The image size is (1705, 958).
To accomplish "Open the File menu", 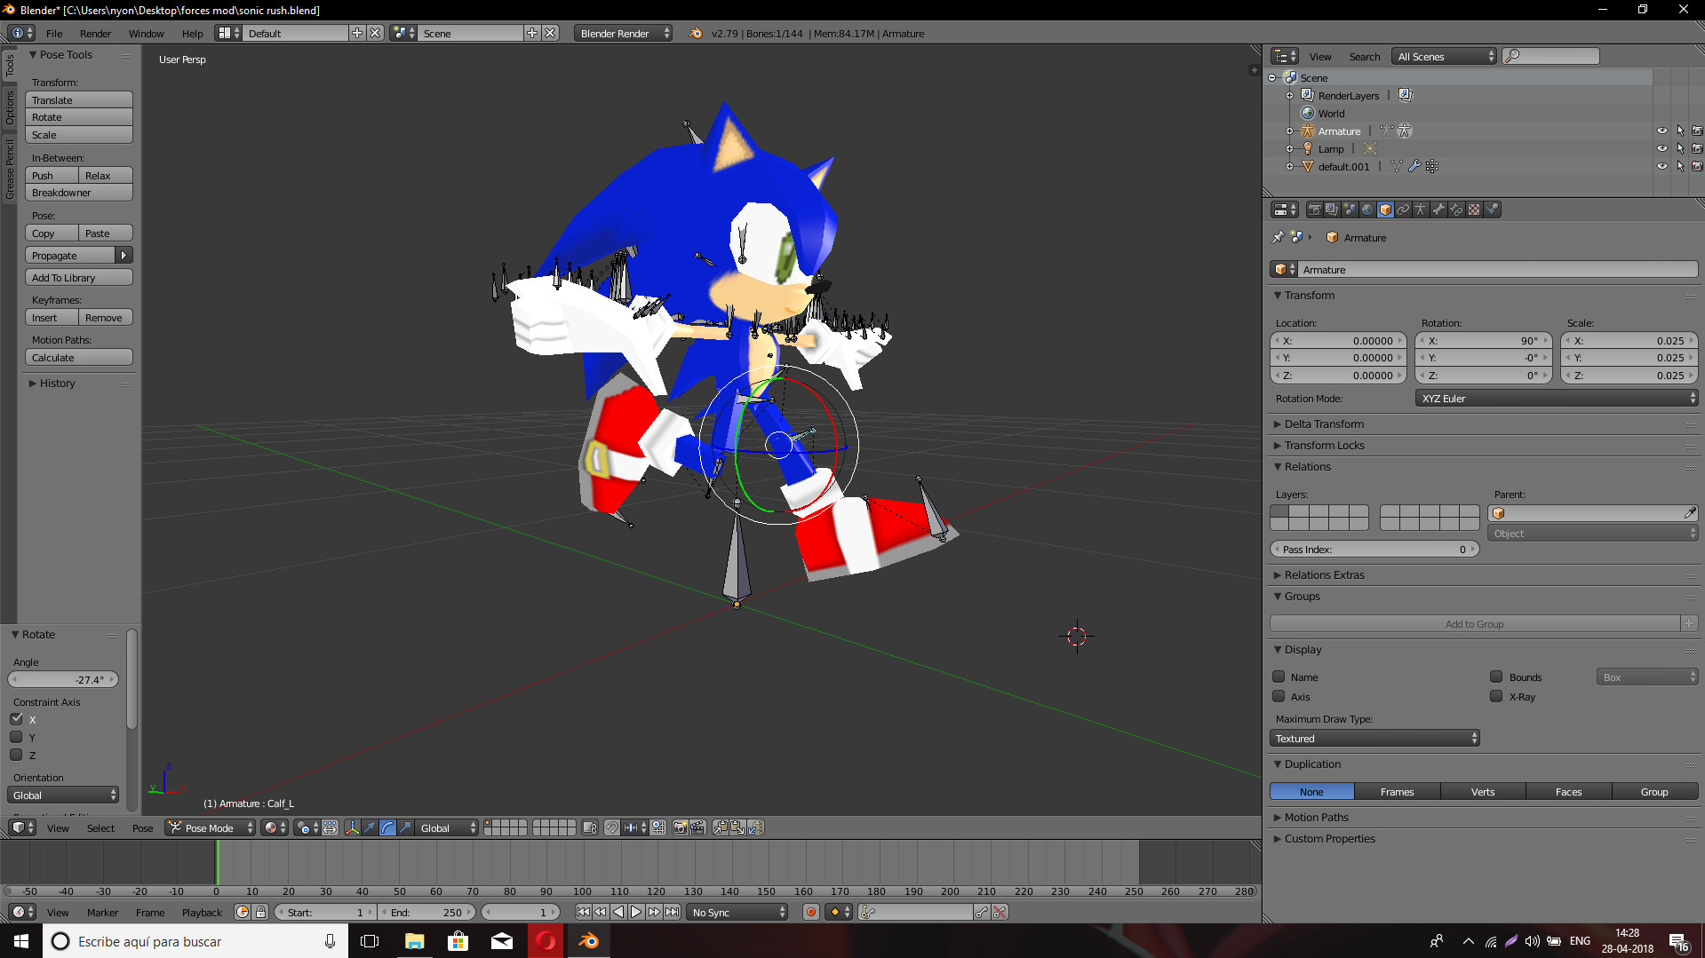I will tap(54, 33).
